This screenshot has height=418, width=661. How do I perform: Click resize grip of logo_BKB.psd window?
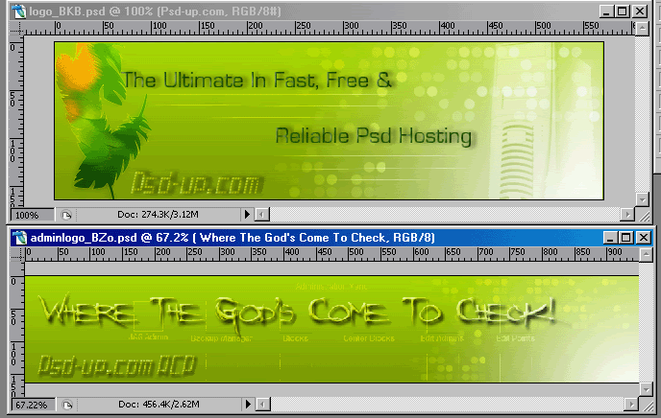click(x=644, y=216)
